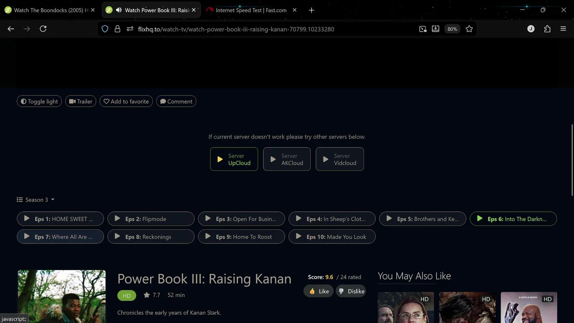Open the Netflix series recommendation thumbnail

pos(529,307)
